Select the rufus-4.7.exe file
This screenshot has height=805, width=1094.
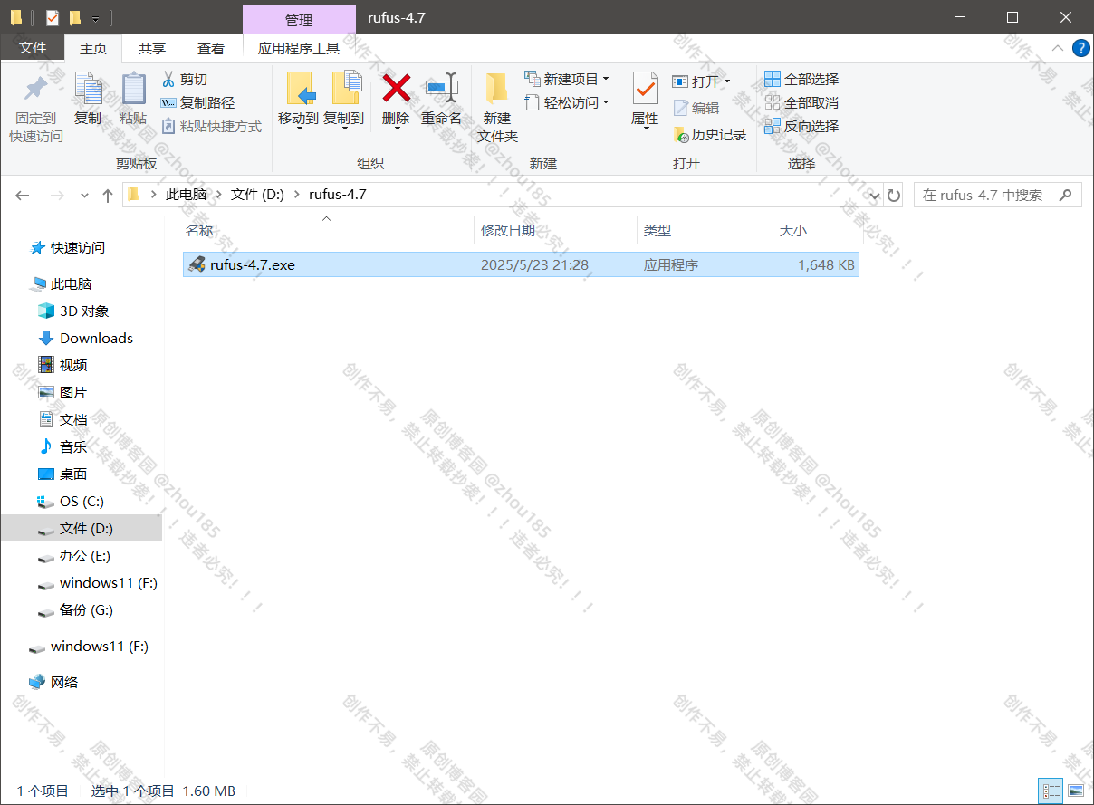[252, 265]
